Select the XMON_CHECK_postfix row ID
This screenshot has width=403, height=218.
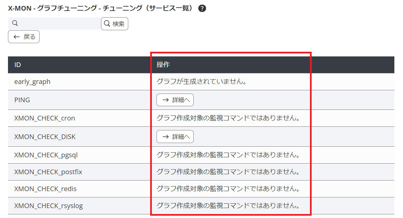[48, 172]
